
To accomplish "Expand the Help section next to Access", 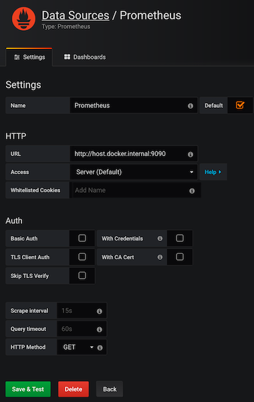I will [213, 172].
